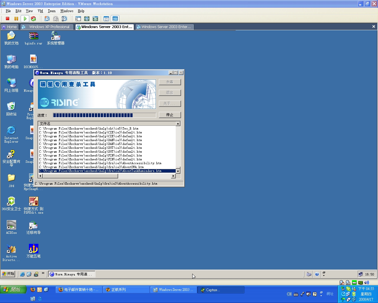The width and height of the screenshot is (378, 303).
Task: Click the scan progress bar
Action: (x=104, y=115)
